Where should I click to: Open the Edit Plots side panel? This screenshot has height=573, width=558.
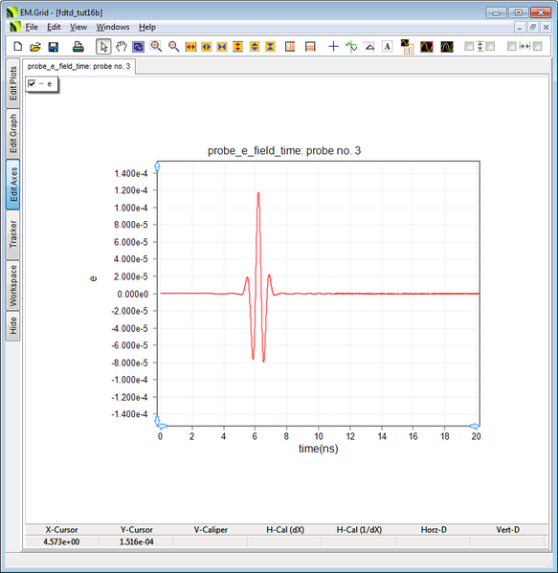(x=13, y=83)
